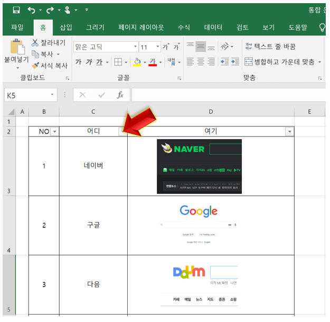
Task: Decrease indent icon
Action: coord(224,62)
